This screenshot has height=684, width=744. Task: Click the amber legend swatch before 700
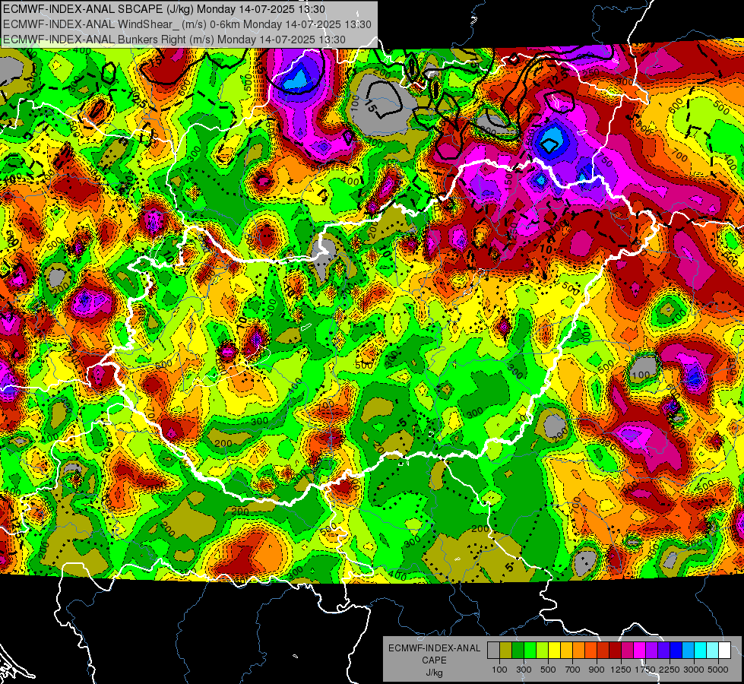(566, 651)
